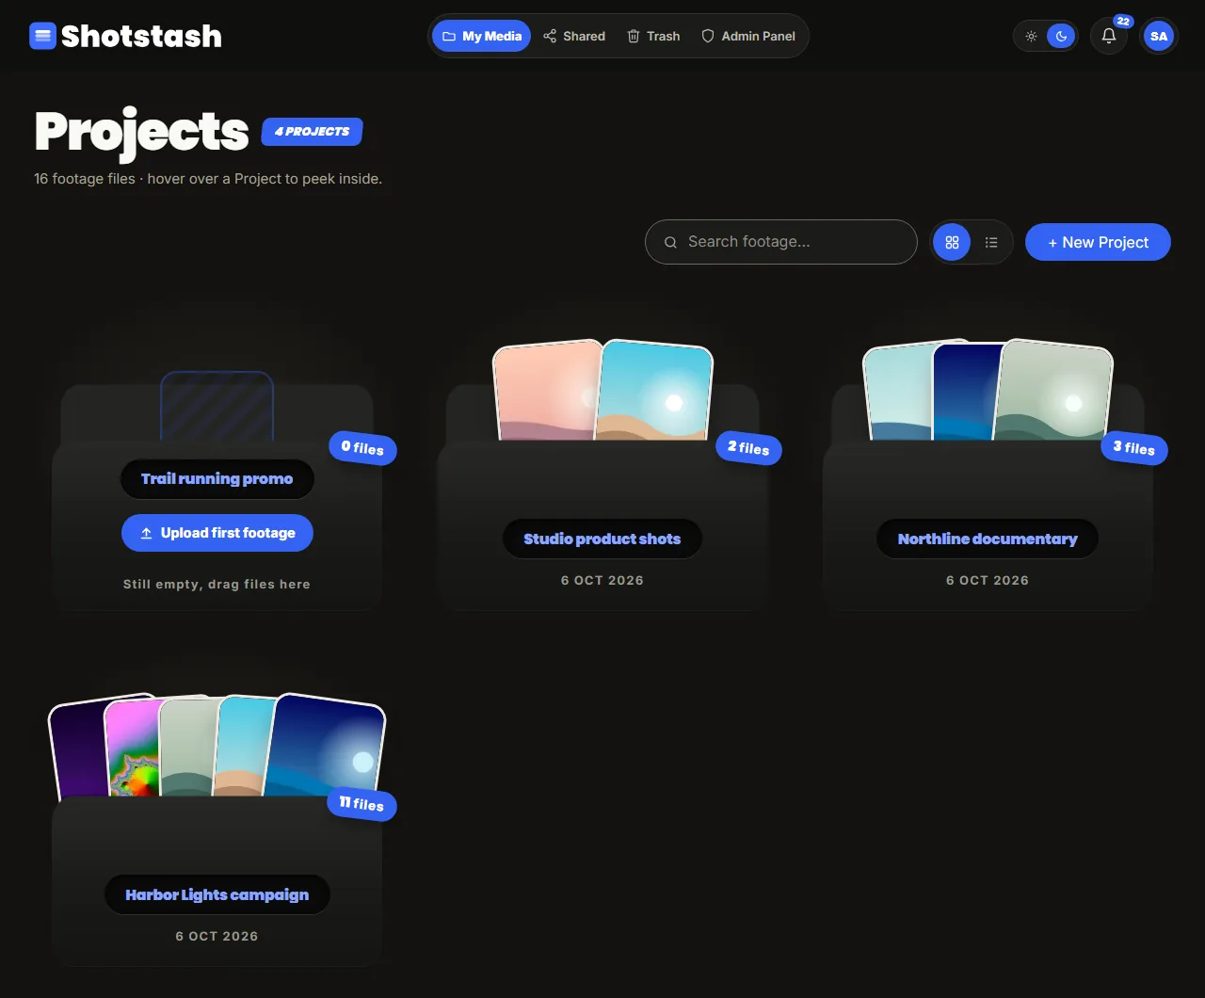The image size is (1205, 998).
Task: Click the Projects page heading
Action: (x=141, y=131)
